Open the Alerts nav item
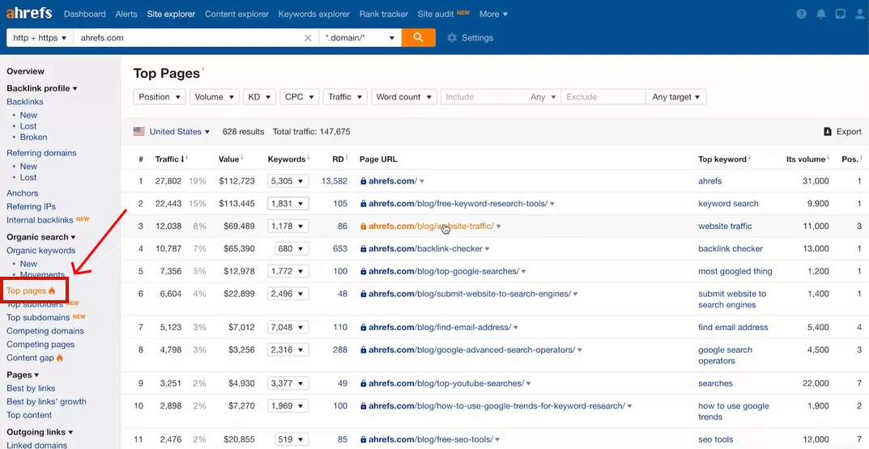The width and height of the screenshot is (869, 449). (x=126, y=15)
